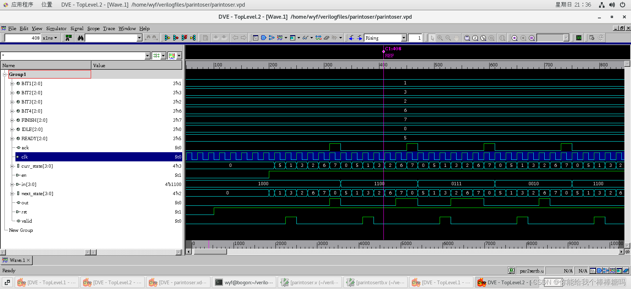631x289 pixels.
Task: Click the List view icon in toolbar
Action: click(x=293, y=38)
